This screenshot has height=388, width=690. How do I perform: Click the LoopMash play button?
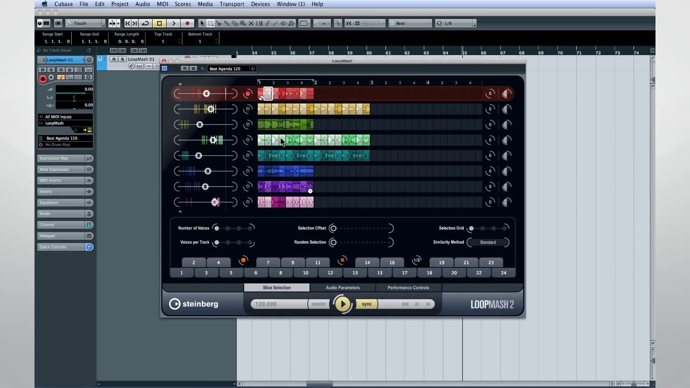(x=343, y=304)
